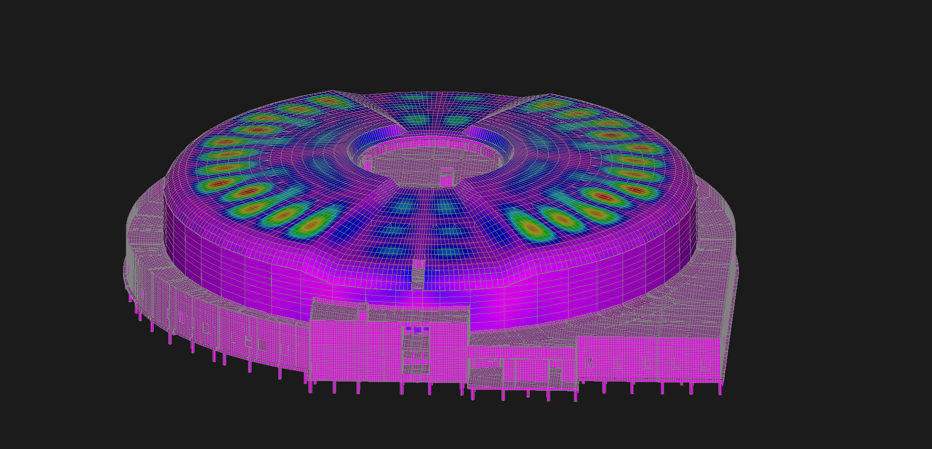
Task: Pick the front-most red hotspot in the left cluster
Action: click(312, 225)
